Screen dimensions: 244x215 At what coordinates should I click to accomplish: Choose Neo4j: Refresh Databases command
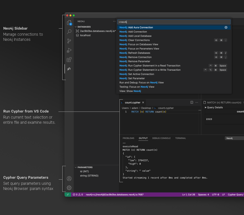click(x=174, y=53)
